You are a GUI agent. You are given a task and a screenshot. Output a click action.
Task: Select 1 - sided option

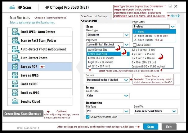(x=154, y=32)
